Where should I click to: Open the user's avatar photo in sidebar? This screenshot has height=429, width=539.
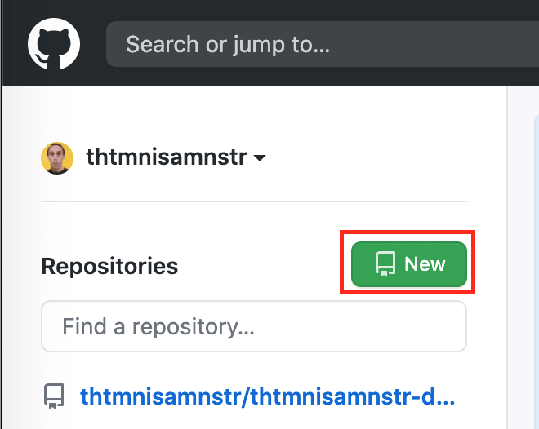click(57, 158)
